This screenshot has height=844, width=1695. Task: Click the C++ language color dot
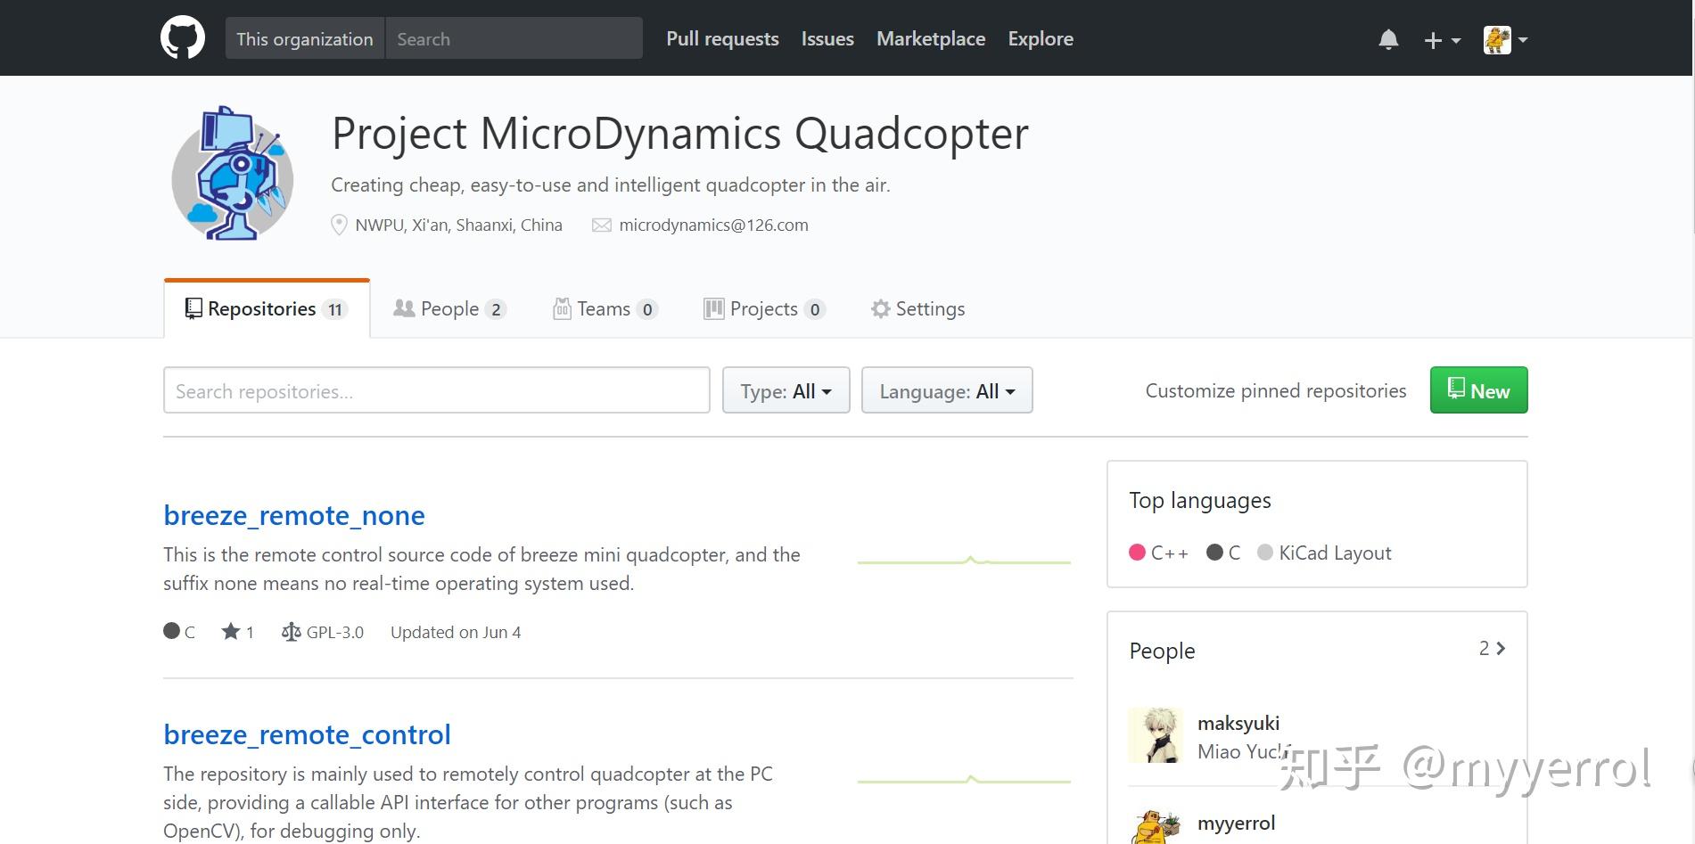coord(1137,553)
